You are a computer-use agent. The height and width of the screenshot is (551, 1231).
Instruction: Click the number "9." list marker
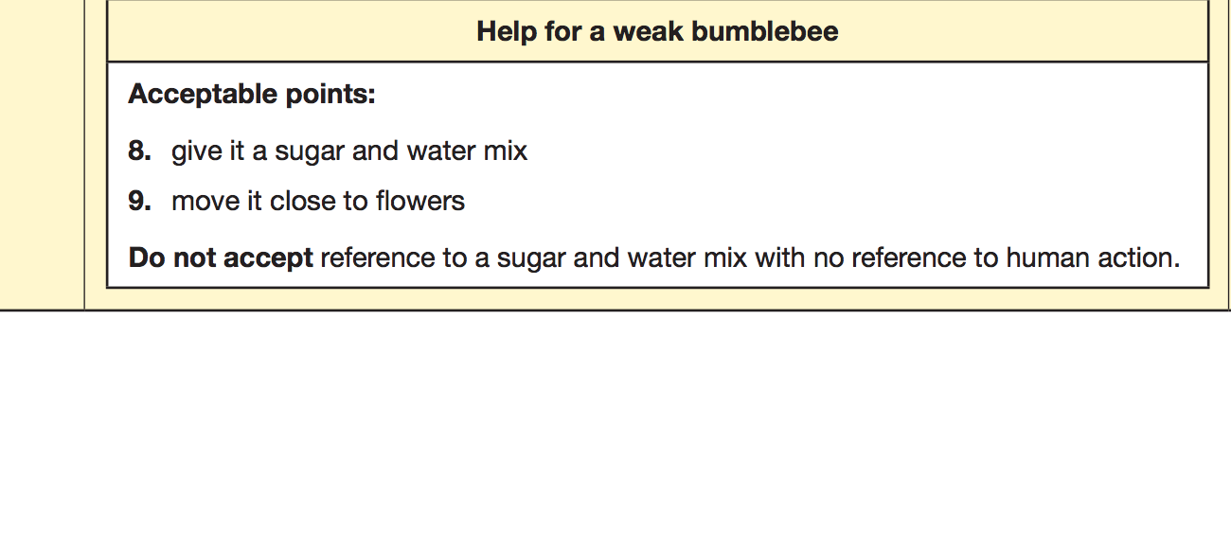139,201
